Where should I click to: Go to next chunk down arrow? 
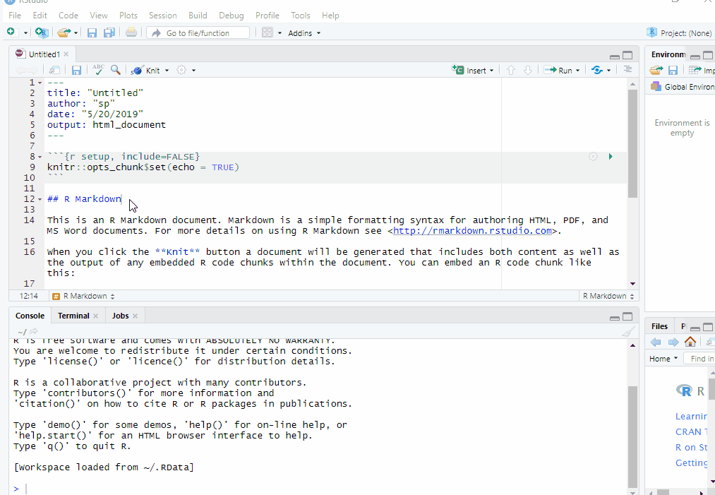527,70
